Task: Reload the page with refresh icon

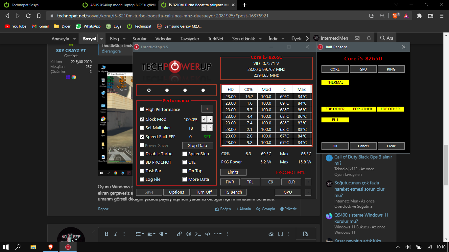Action: click(28, 16)
